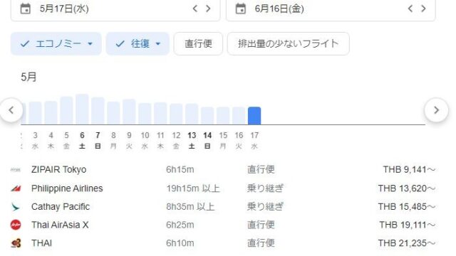
Task: Open ZIPAIR Tokyo flight result
Action: (x=223, y=169)
